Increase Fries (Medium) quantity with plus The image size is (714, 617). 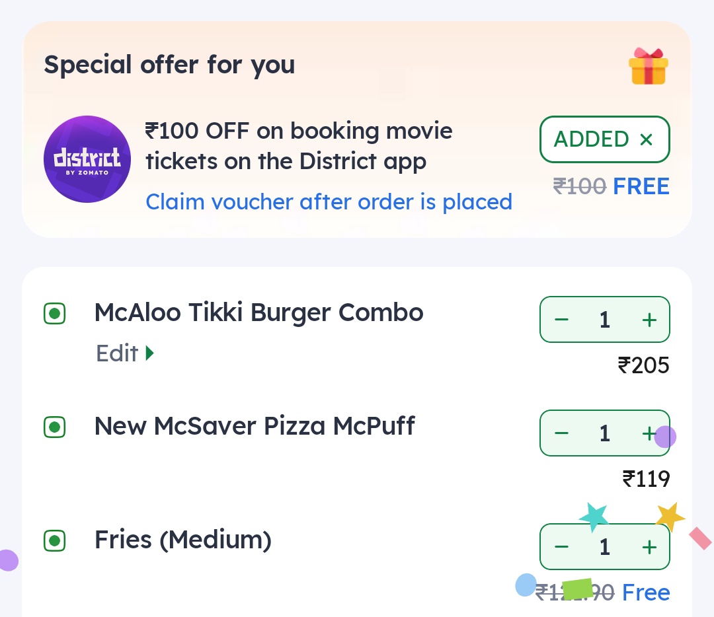649,547
